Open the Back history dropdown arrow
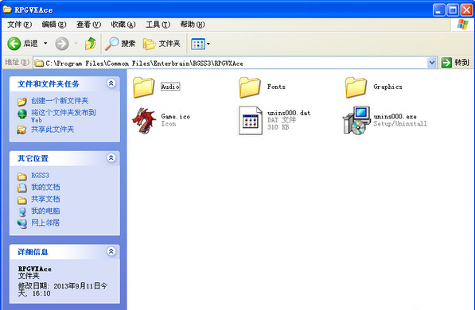Screen dimensions: 475x310 pyautogui.click(x=45, y=44)
